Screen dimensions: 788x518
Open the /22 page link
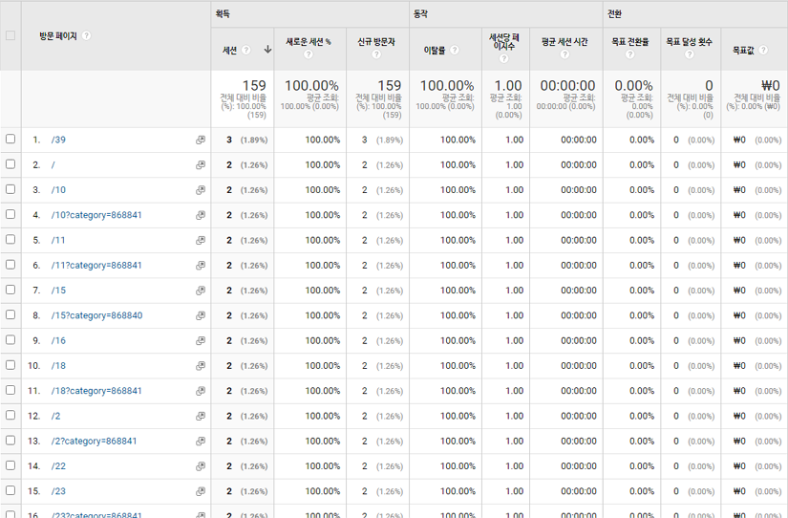pos(58,466)
